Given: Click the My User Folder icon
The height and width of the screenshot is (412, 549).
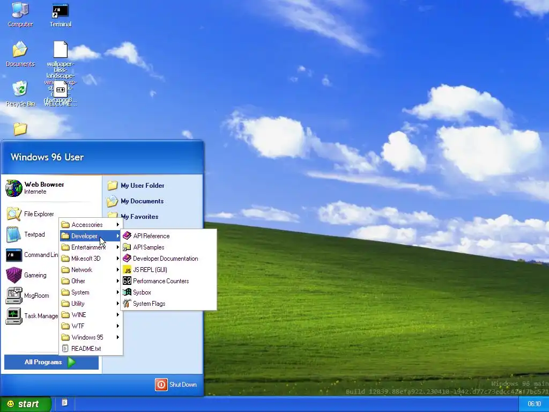Looking at the screenshot, I should (113, 185).
